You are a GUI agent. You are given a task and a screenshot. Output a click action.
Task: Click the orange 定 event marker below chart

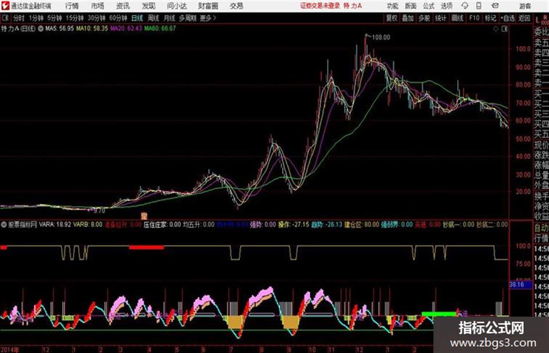point(144,216)
